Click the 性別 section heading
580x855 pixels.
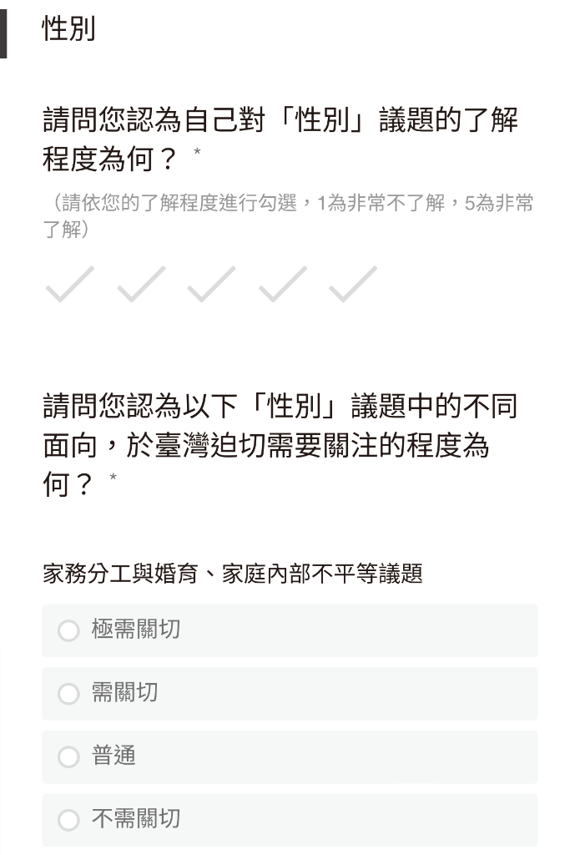(68, 28)
